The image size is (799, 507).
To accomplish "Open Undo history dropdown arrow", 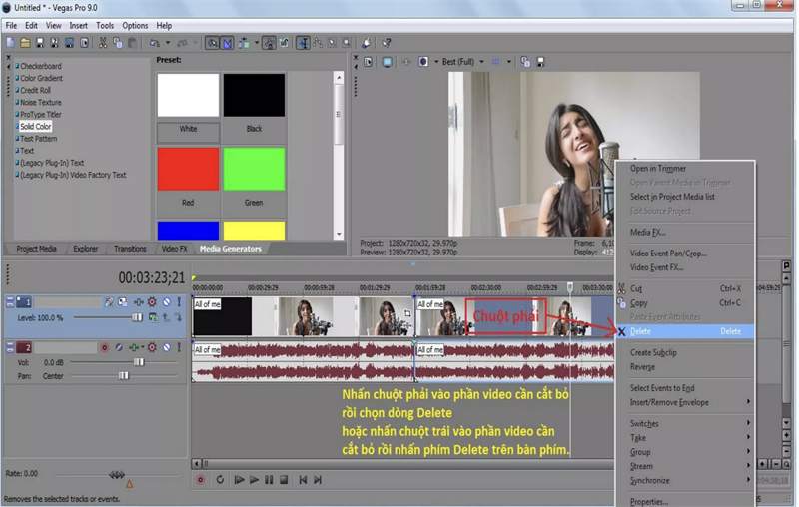I will coord(167,43).
